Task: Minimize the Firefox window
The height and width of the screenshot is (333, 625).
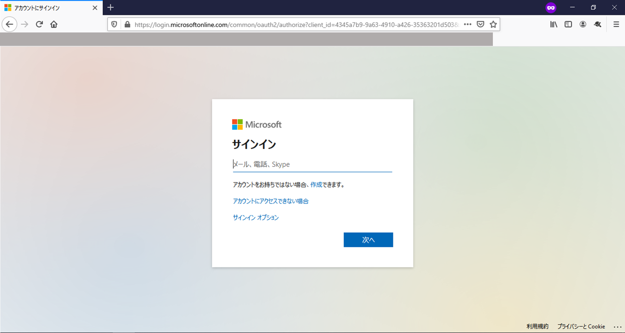Action: pos(572,8)
